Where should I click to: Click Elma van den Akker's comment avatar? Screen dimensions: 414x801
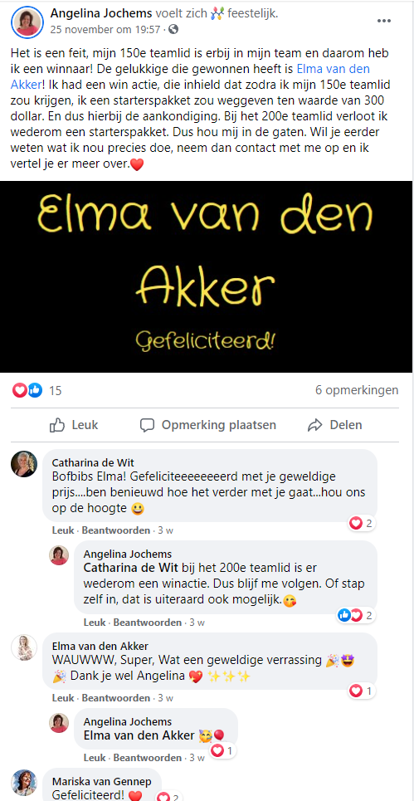pos(24,647)
